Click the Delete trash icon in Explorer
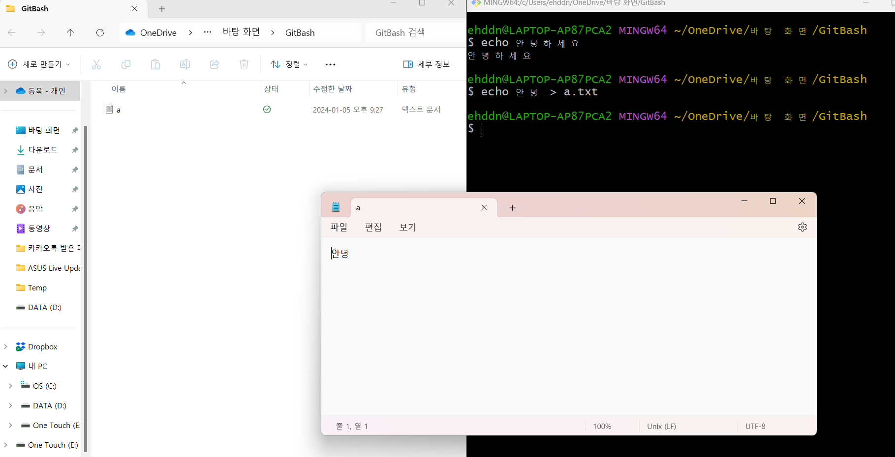 click(244, 64)
